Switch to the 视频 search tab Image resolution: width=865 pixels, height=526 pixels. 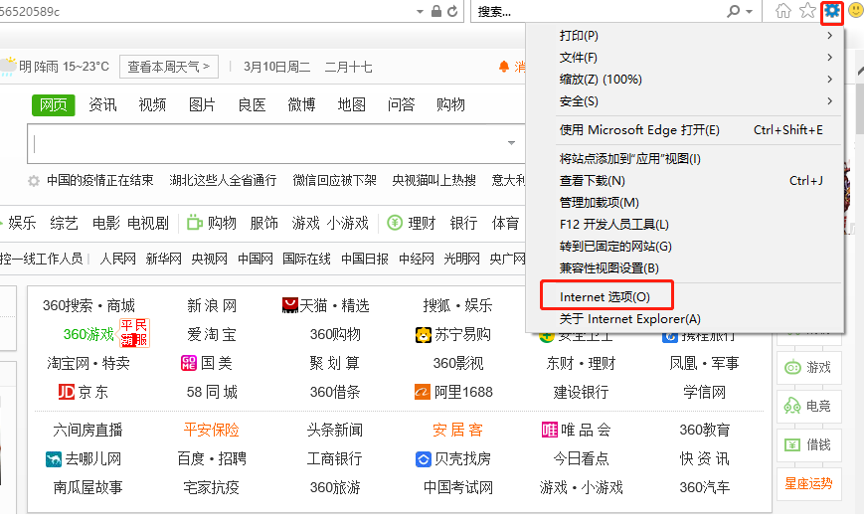coord(152,104)
